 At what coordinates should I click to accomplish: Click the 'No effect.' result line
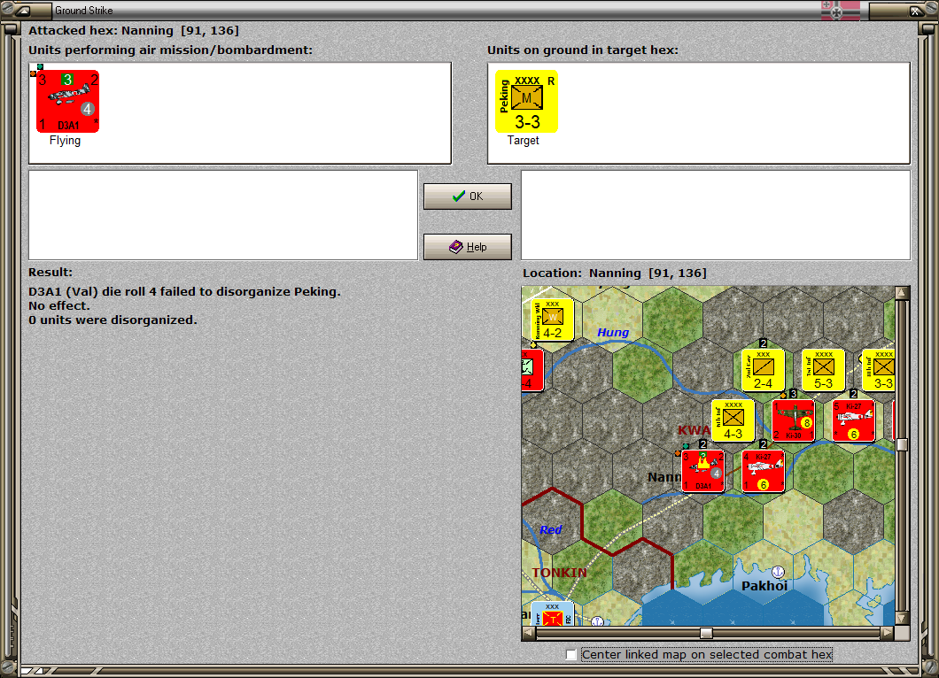pyautogui.click(x=58, y=305)
